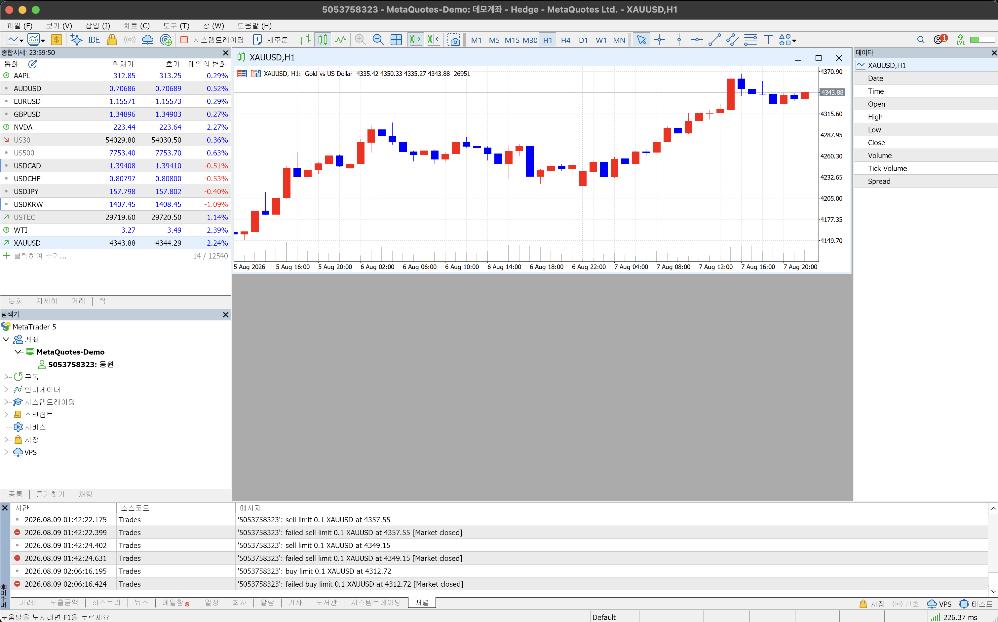Toggle chart shift from right border
The height and width of the screenshot is (622, 998).
(x=434, y=40)
